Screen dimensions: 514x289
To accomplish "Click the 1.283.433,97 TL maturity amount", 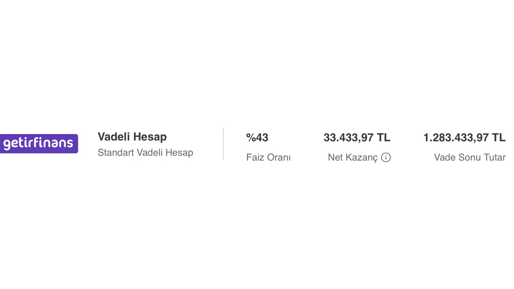I will [x=464, y=138].
